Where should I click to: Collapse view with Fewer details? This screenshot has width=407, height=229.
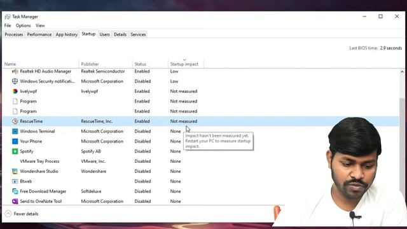pyautogui.click(x=22, y=214)
